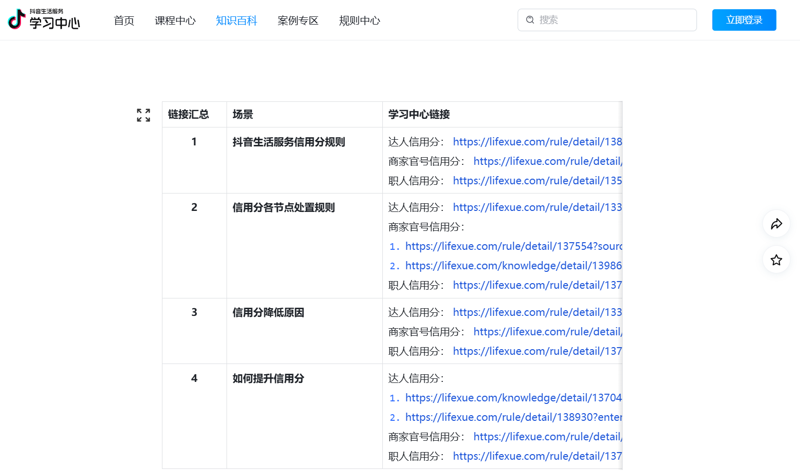Viewport: 800px width, 471px height.
Task: Open 案例专区 section
Action: 298,20
